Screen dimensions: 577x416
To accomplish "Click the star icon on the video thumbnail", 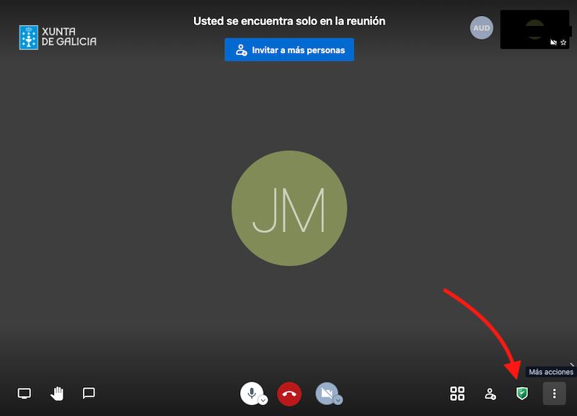I will [564, 43].
